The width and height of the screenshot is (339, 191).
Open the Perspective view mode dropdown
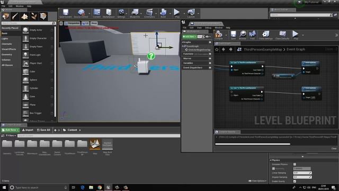pyautogui.click(x=72, y=23)
